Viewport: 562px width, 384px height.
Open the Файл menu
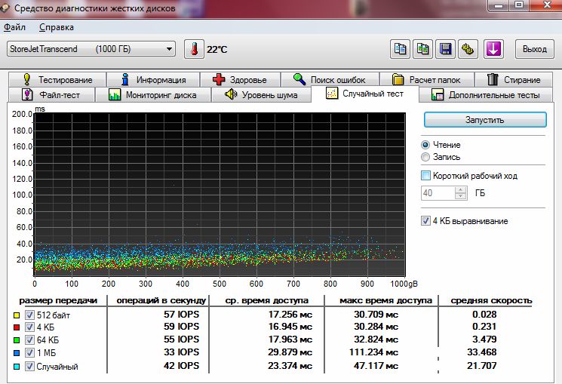pos(14,27)
